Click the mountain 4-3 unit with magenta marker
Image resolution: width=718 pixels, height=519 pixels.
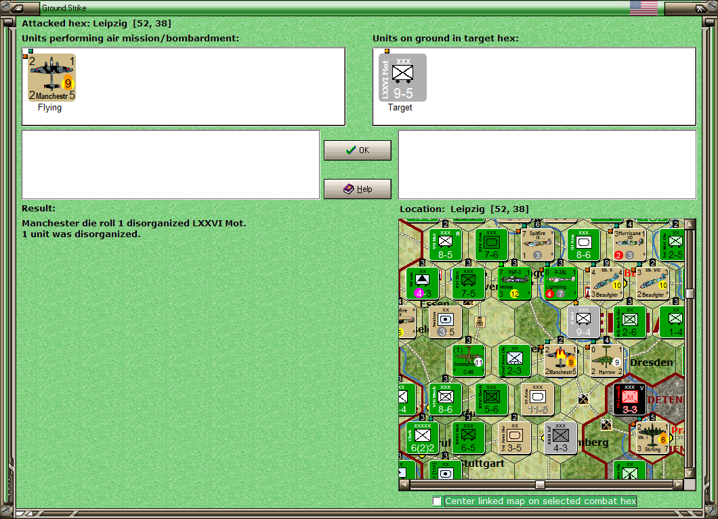pyautogui.click(x=422, y=283)
